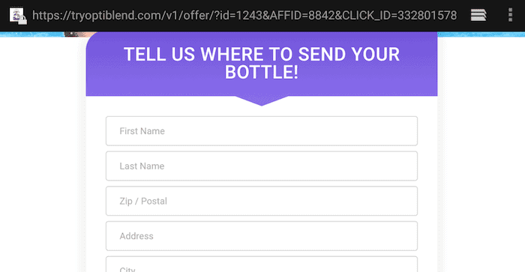525x272 pixels.
Task: Tap the Zip / Postal placeholder label
Action: tap(143, 201)
